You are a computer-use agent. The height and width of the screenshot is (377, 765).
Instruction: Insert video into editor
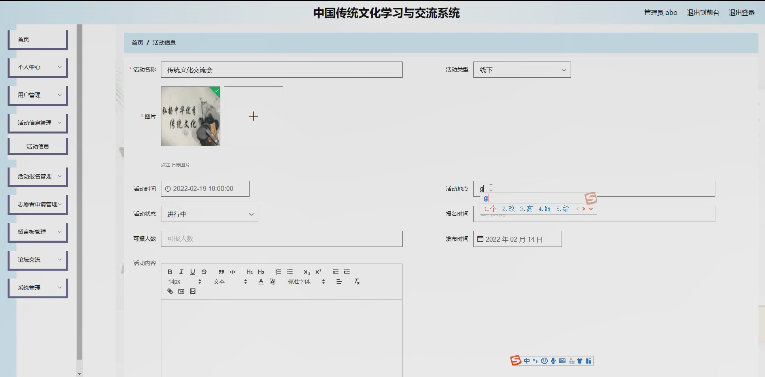point(193,291)
